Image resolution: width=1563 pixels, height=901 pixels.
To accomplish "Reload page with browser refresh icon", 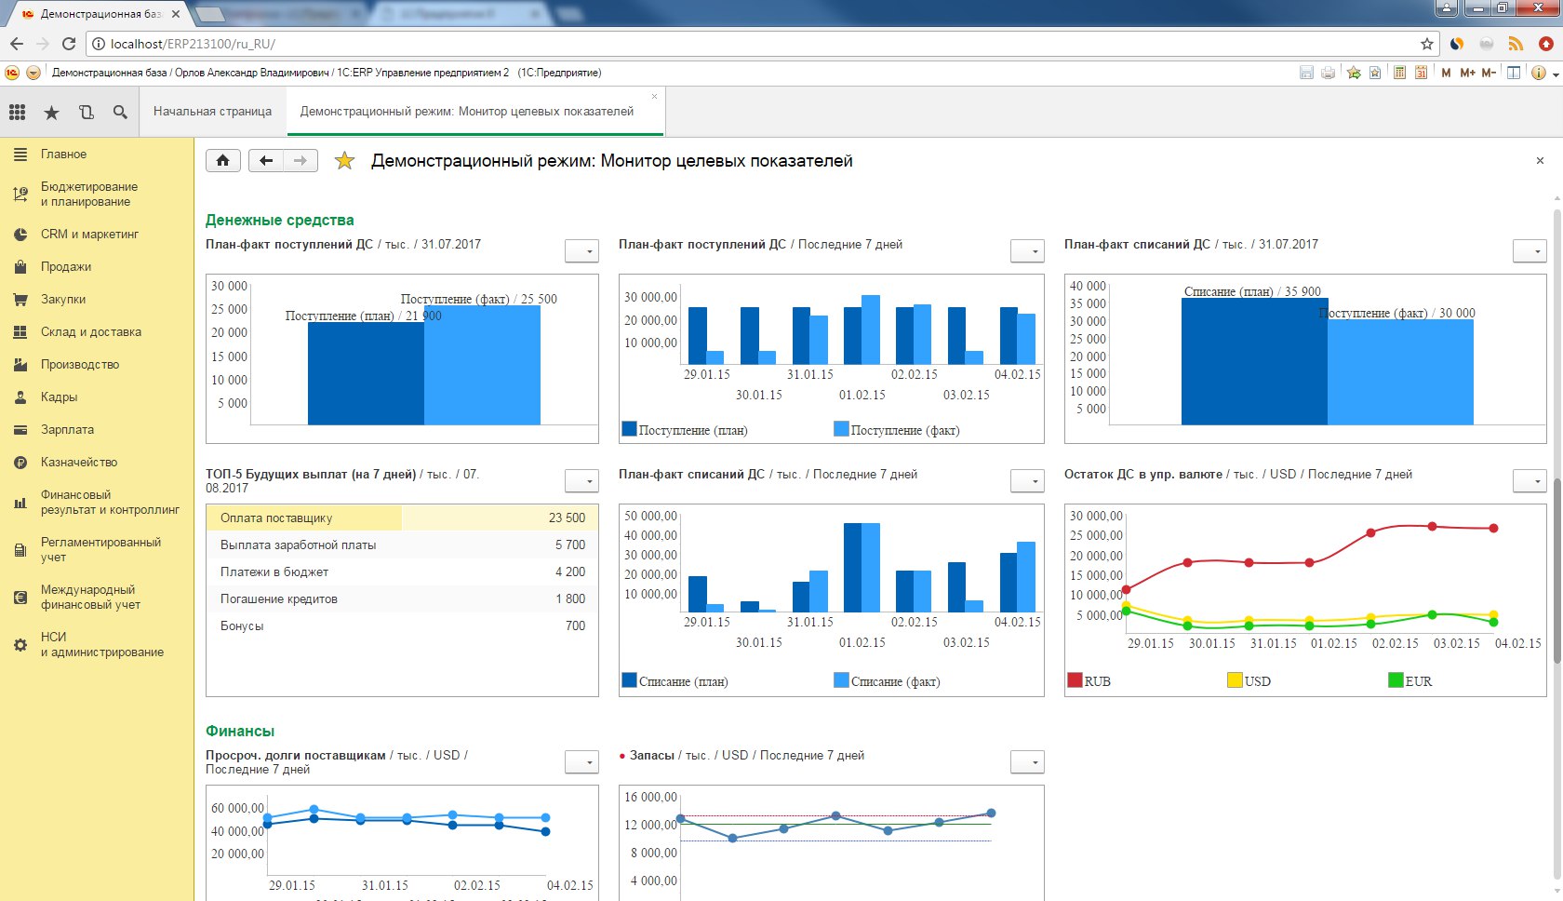I will pyautogui.click(x=69, y=44).
